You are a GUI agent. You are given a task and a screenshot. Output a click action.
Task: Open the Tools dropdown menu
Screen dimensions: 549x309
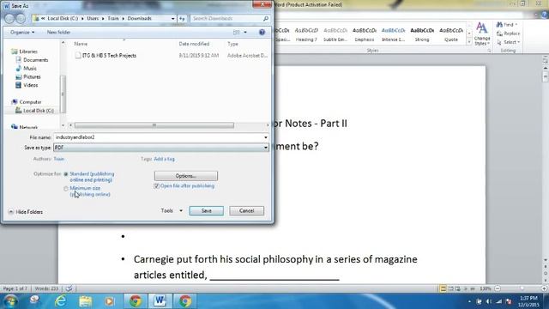click(172, 211)
